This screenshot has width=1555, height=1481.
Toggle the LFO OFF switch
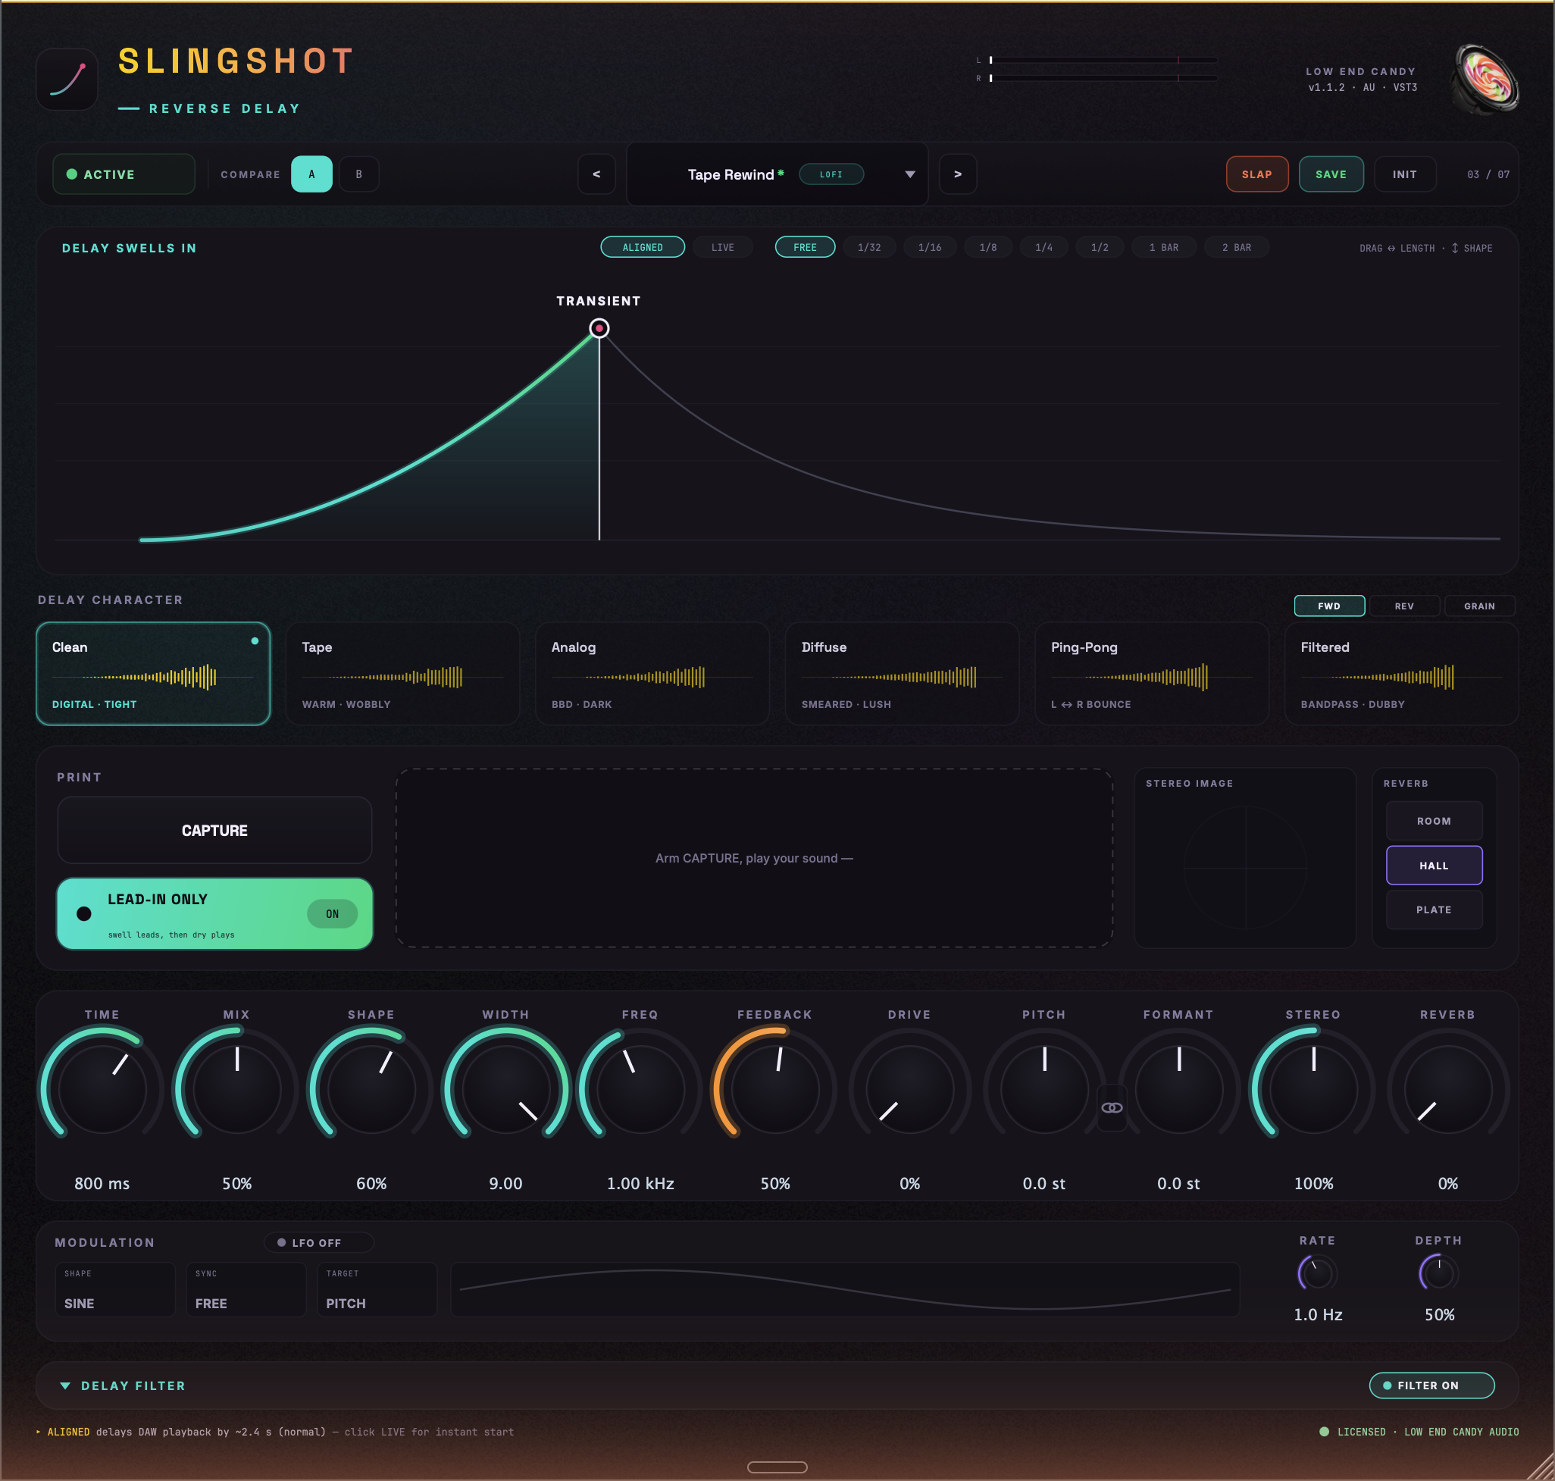tap(318, 1242)
